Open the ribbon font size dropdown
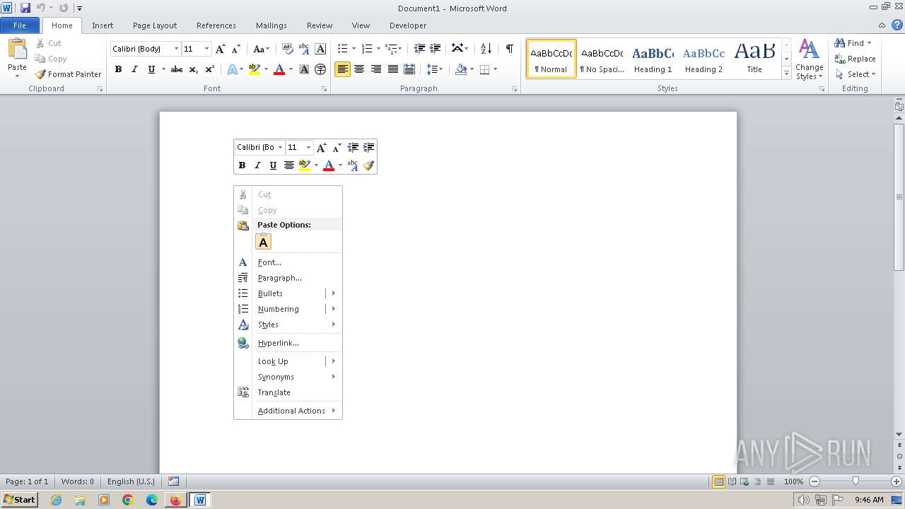The width and height of the screenshot is (905, 509). [x=206, y=49]
